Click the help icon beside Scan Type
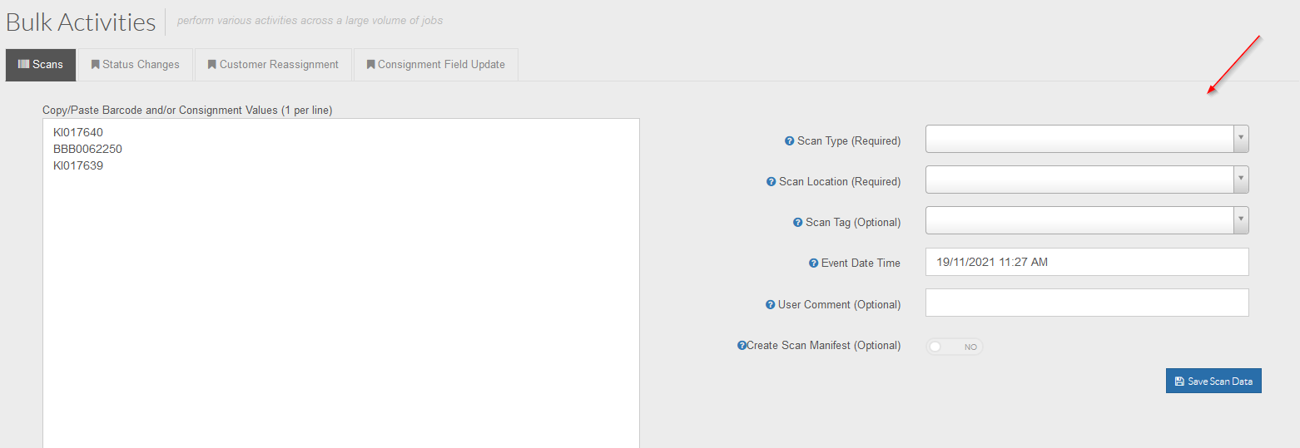1300x448 pixels. [790, 141]
